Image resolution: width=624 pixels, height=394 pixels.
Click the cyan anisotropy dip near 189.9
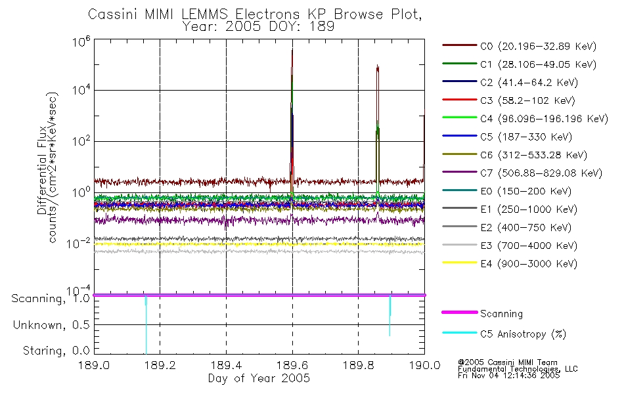(x=390, y=316)
